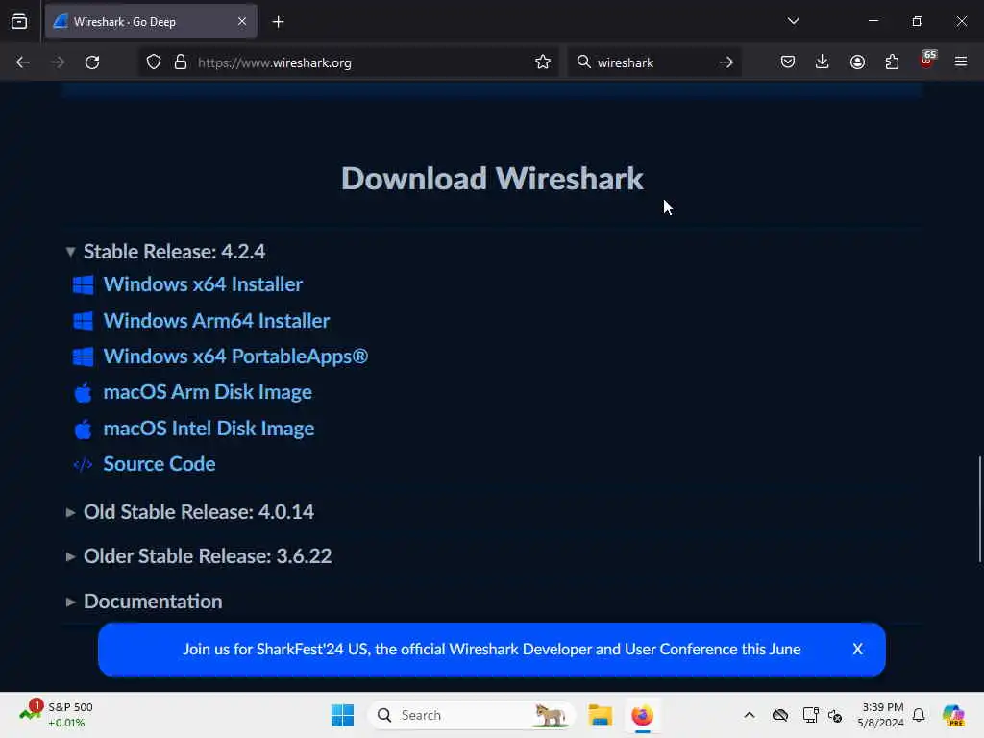Open the SharkFest'24 US conference banner
Image resolution: width=984 pixels, height=738 pixels.
tap(491, 650)
